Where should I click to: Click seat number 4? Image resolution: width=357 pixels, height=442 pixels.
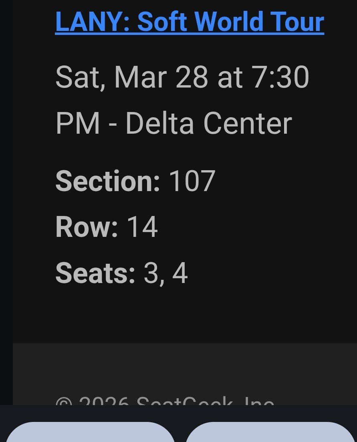[x=180, y=273]
